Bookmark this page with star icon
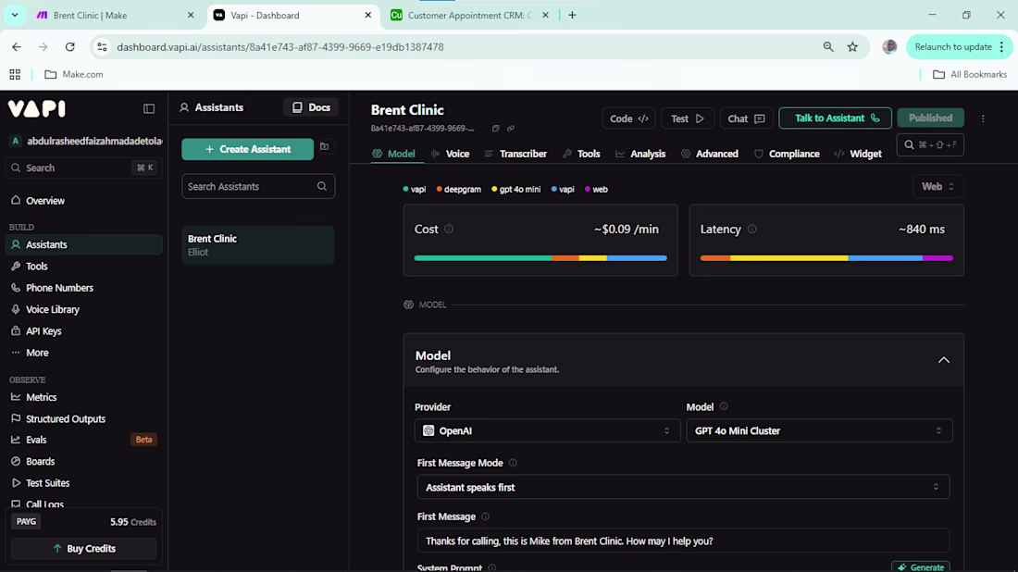This screenshot has height=572, width=1018. click(x=852, y=47)
